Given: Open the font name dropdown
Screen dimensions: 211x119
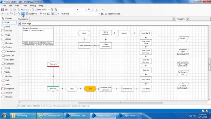Looking at the screenshot, I should [77, 10].
